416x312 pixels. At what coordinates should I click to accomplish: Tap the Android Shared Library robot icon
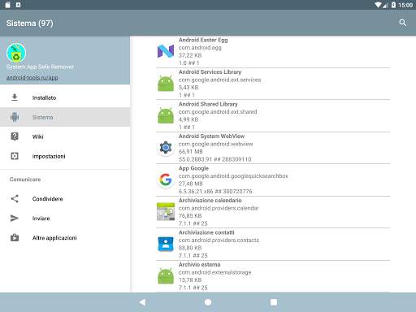pos(166,115)
